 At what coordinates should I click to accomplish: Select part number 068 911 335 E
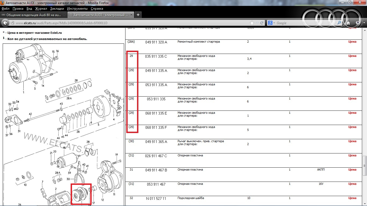tap(156, 113)
